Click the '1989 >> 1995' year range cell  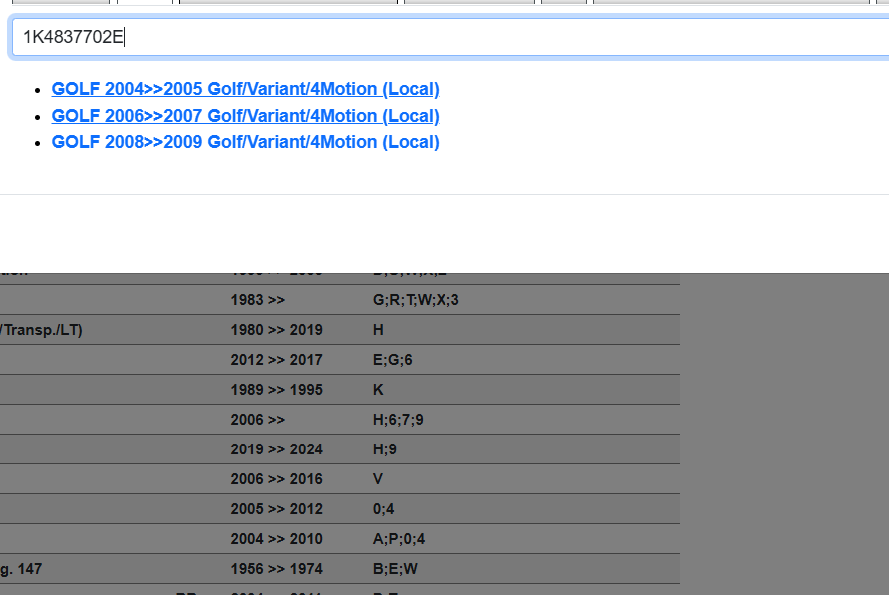tap(277, 391)
